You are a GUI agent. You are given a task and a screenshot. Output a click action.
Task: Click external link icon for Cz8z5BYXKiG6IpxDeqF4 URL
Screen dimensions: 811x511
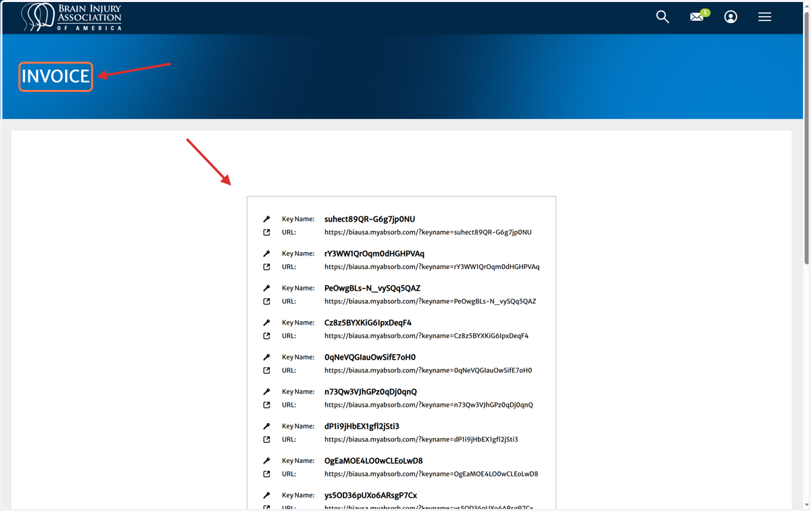click(266, 335)
